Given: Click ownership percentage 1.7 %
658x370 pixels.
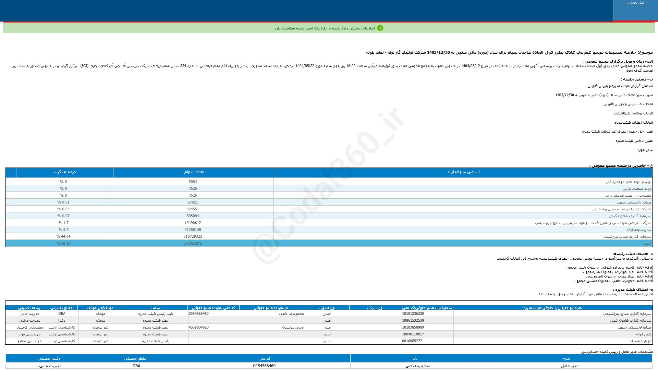Looking at the screenshot, I should (63, 223).
